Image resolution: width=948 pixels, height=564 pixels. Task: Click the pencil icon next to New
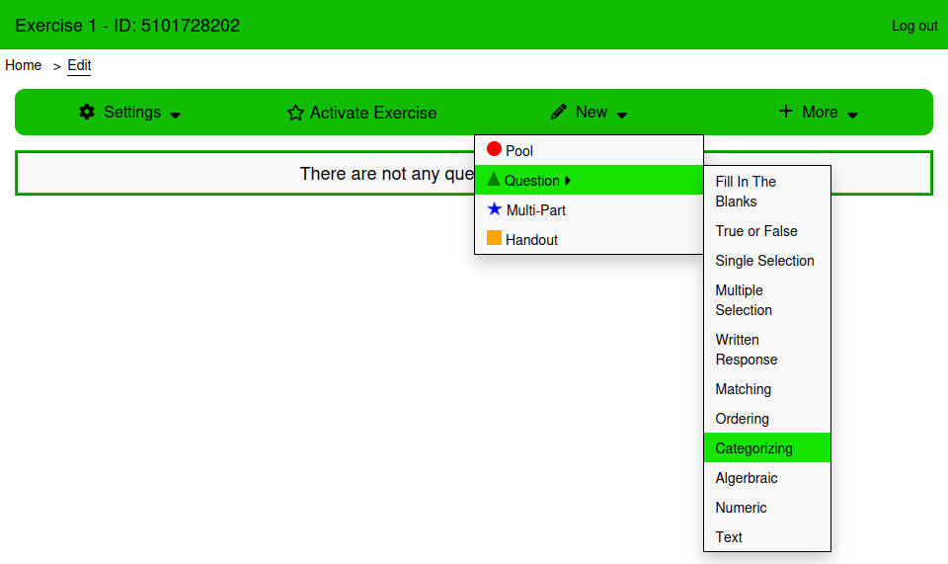559,113
